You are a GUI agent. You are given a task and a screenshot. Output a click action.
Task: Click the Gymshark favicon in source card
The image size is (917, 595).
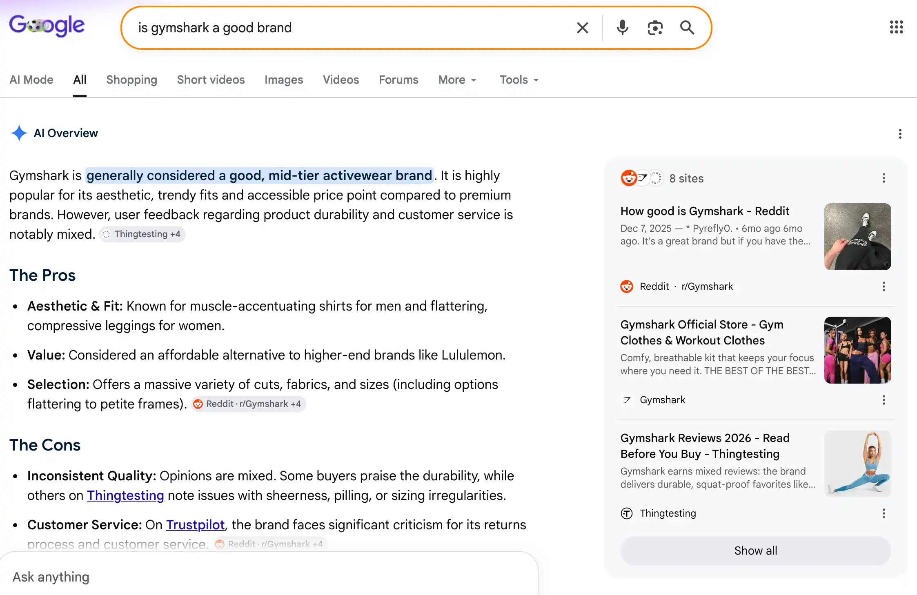pos(627,400)
